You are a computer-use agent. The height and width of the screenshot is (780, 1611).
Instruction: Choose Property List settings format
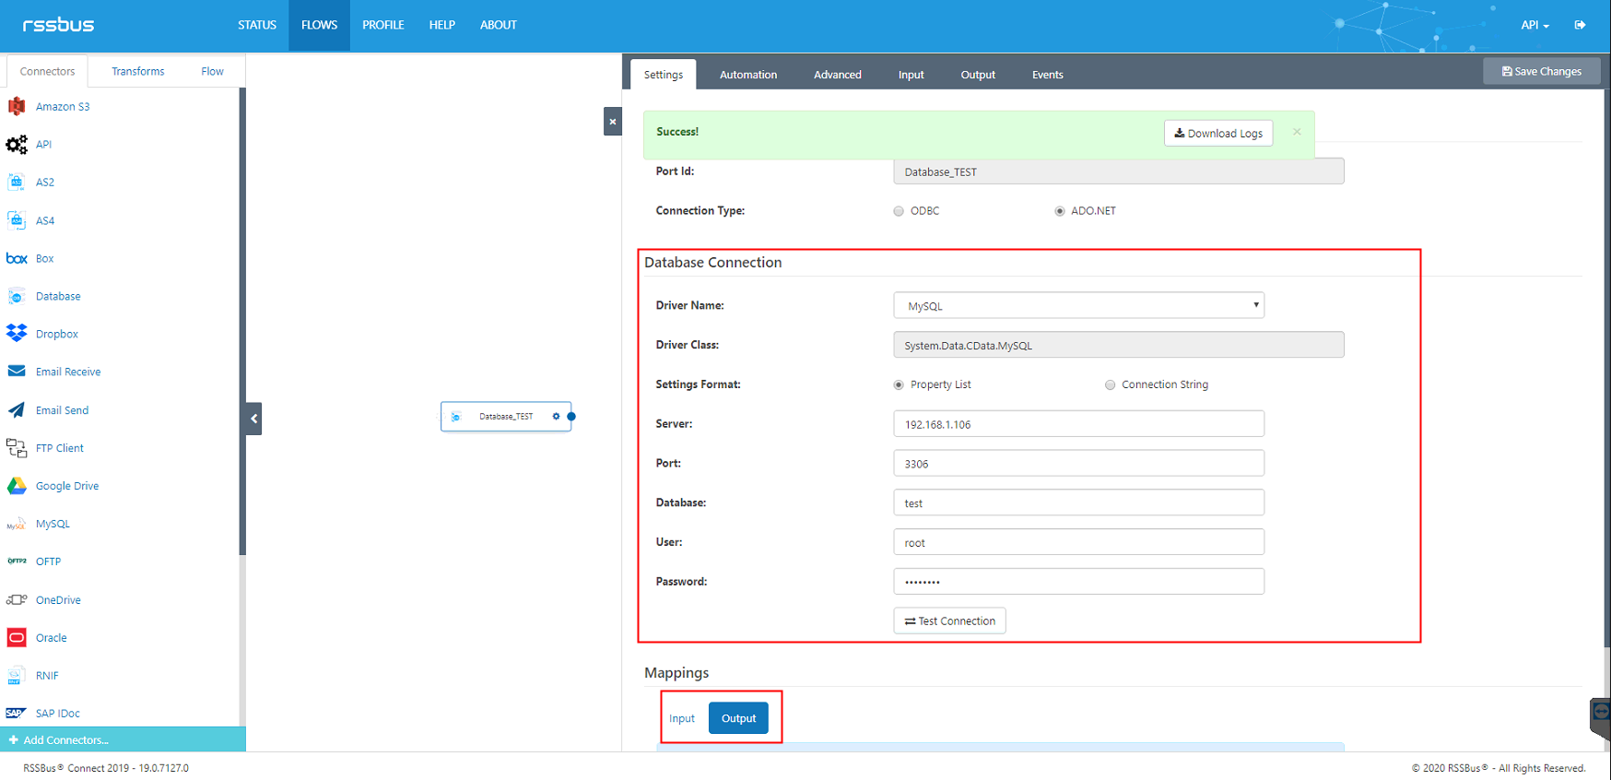pos(899,385)
